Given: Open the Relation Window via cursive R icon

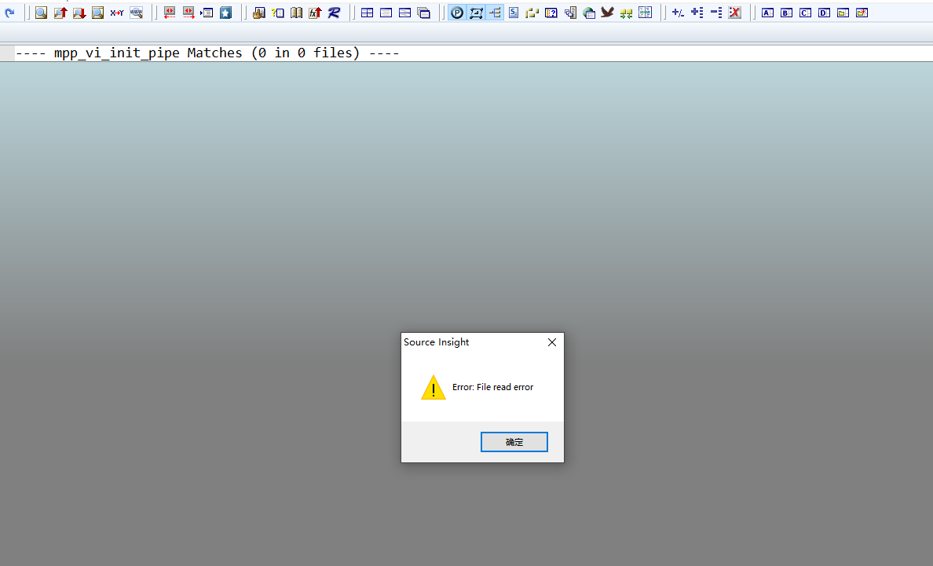Looking at the screenshot, I should (334, 13).
